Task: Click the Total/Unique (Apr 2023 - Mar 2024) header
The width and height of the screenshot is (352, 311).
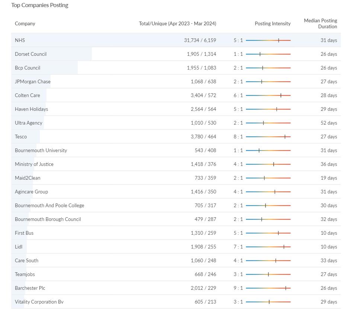Action: 177,23
